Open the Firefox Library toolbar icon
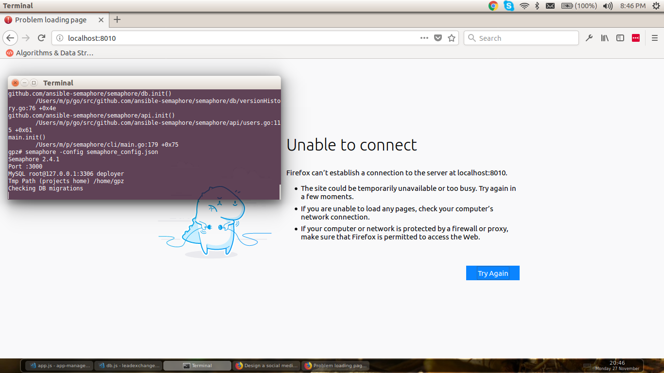The height and width of the screenshot is (373, 664). click(x=605, y=38)
